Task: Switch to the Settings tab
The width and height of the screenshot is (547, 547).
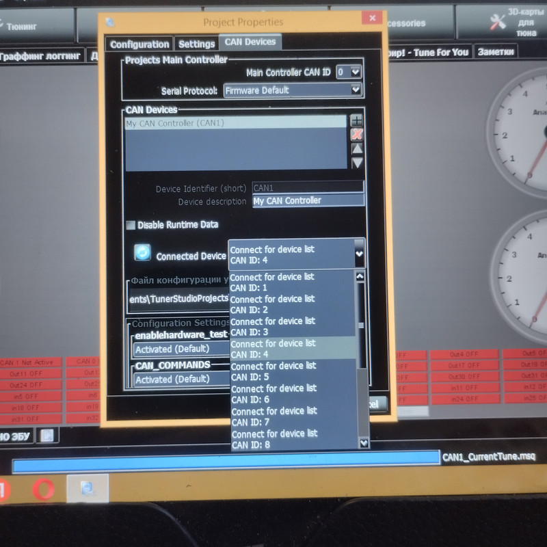Action: 196,44
